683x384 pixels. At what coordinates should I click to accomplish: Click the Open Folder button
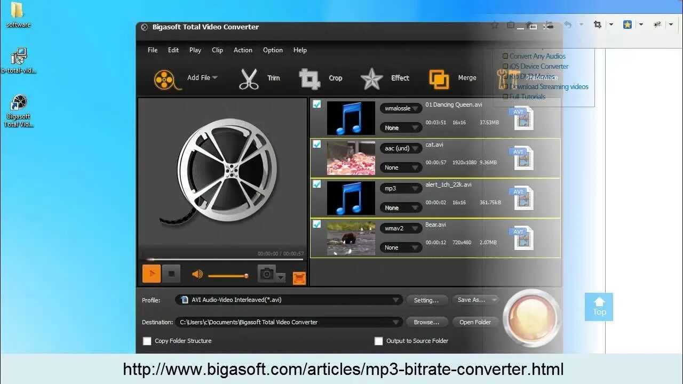475,322
